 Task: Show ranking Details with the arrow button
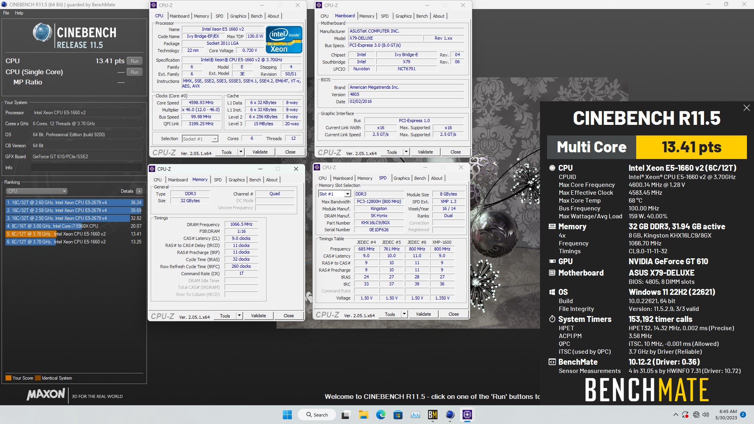click(139, 191)
